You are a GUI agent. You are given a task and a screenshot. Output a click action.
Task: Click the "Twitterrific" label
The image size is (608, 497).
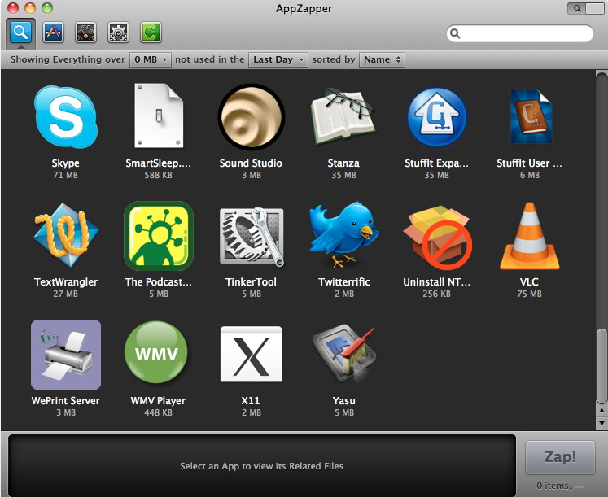pos(344,282)
